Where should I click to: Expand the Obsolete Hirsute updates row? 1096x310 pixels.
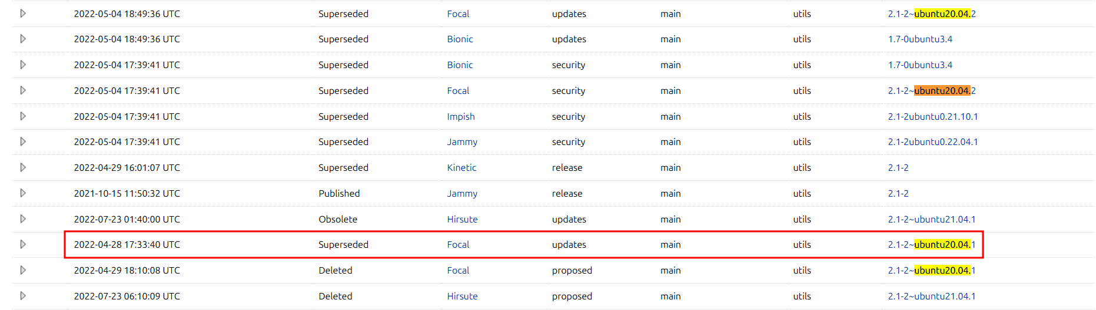coord(23,219)
